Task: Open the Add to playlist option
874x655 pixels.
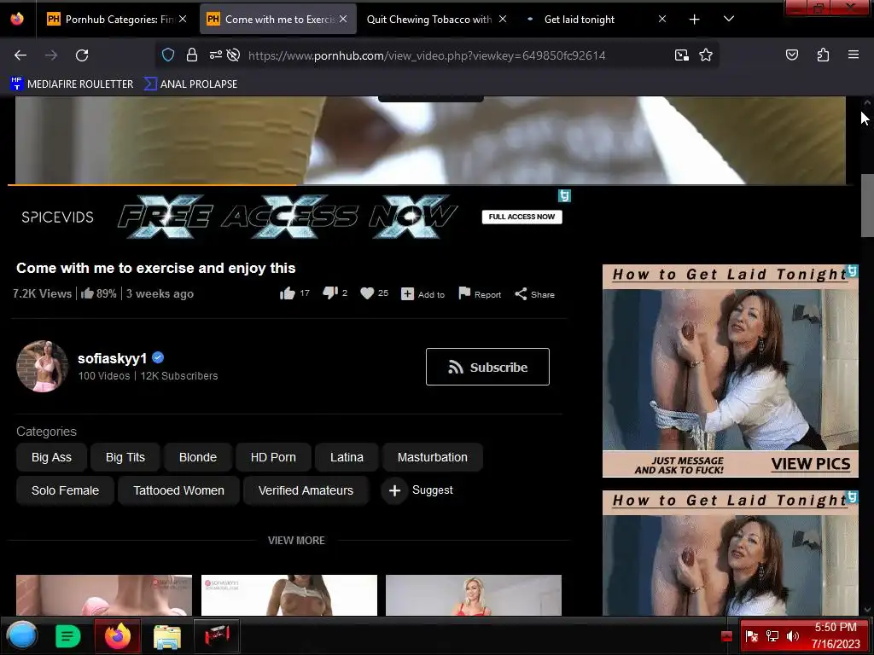Action: [x=423, y=294]
